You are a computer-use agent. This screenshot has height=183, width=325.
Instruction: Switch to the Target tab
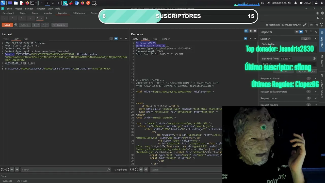pos(23,13)
